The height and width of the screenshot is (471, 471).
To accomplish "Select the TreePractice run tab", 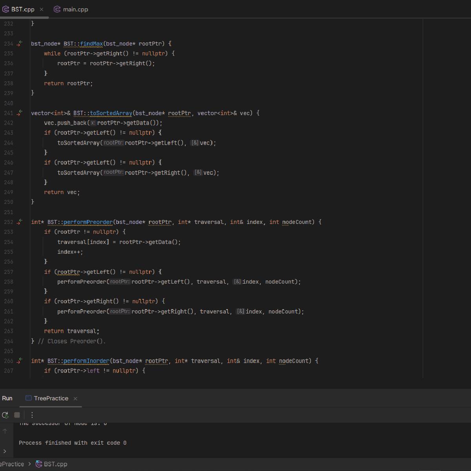I will coord(51,398).
